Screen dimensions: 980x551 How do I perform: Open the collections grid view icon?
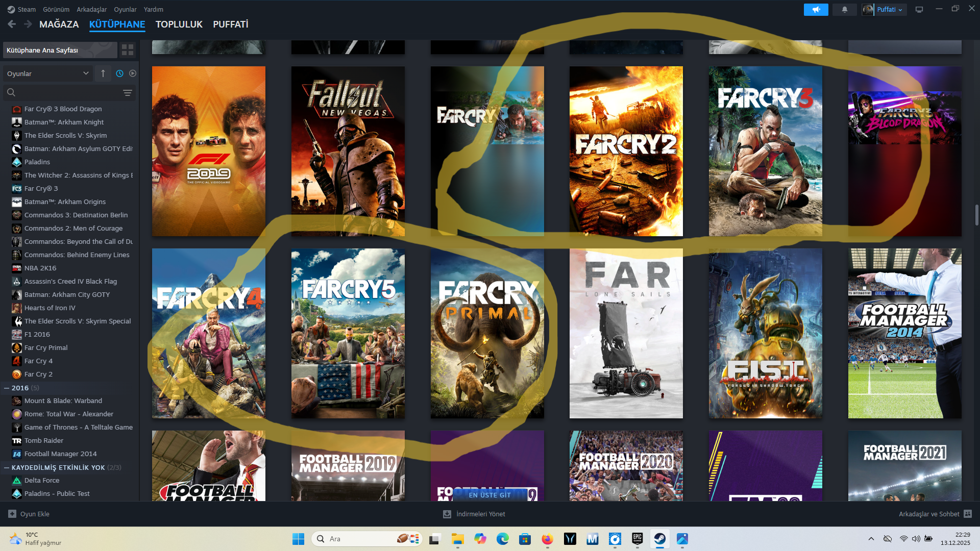click(127, 50)
